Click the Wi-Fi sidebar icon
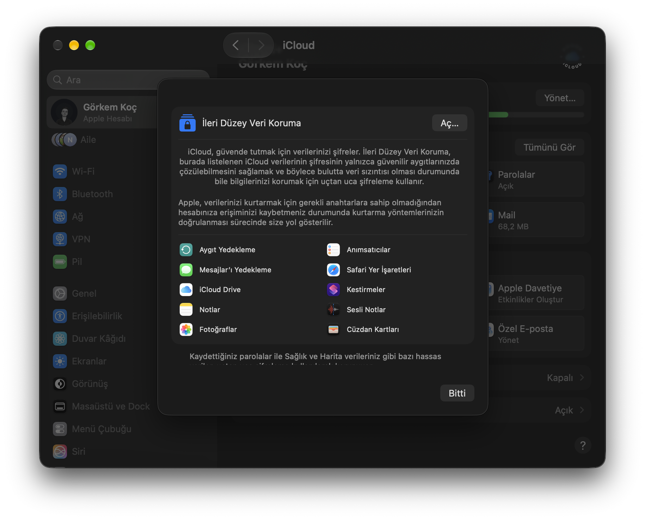 (x=60, y=171)
